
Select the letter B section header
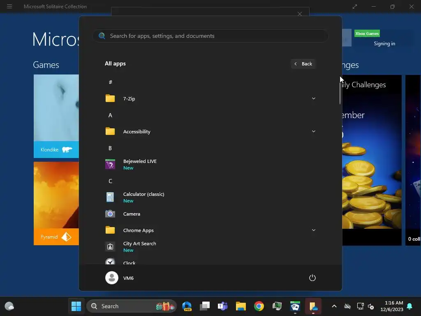tap(110, 148)
